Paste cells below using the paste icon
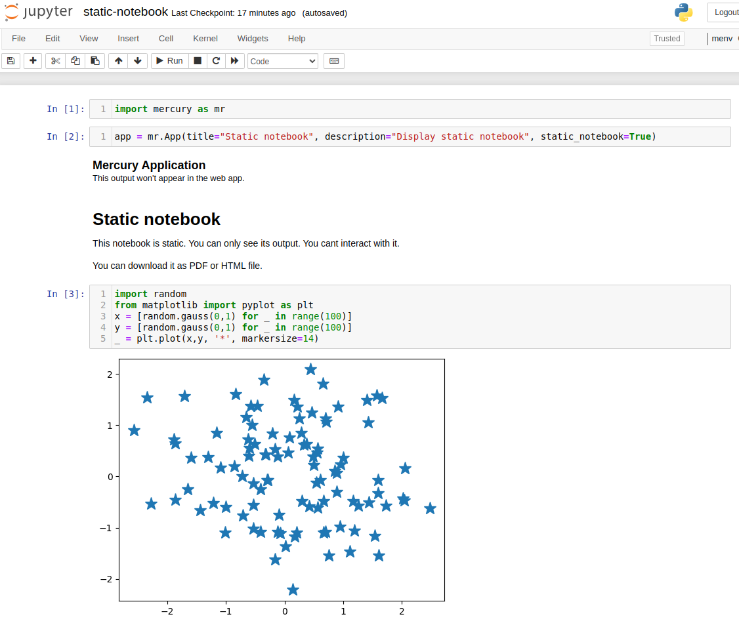 point(95,61)
